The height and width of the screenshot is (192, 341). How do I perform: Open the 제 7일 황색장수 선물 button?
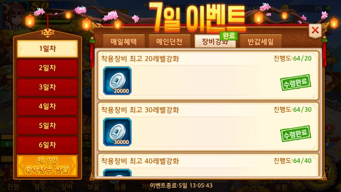48,166
